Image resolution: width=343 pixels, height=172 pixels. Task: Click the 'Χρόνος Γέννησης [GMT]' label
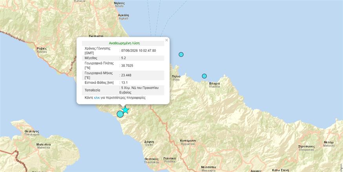[98, 51]
